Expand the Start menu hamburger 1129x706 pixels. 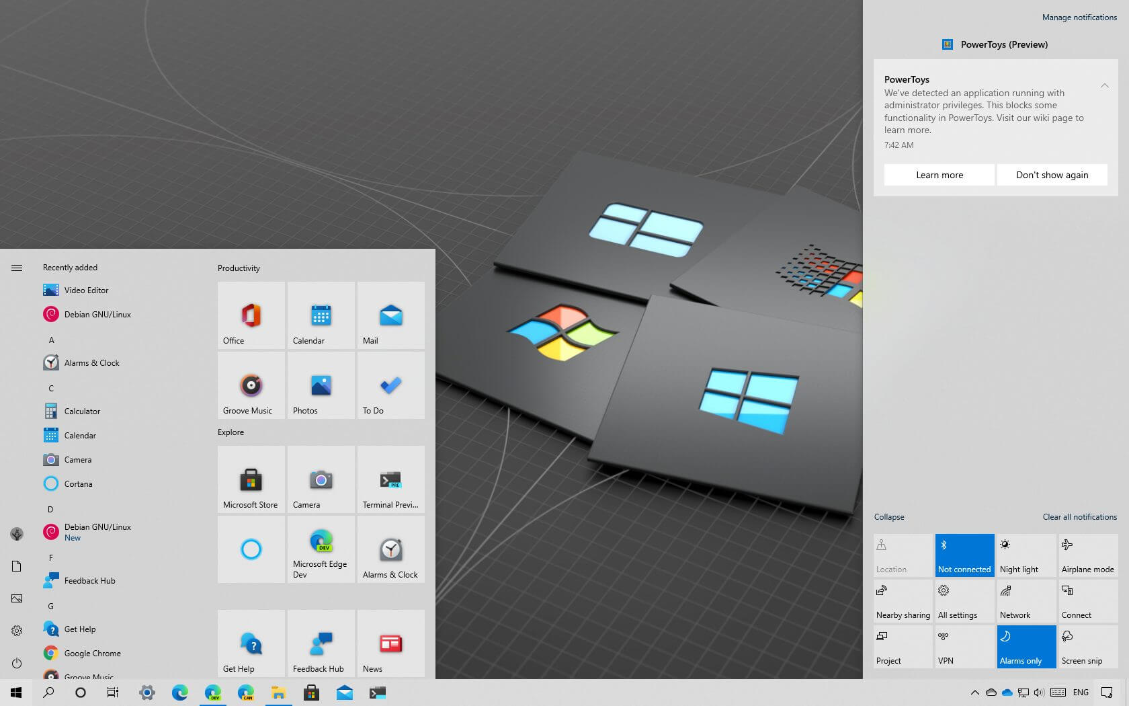17,268
